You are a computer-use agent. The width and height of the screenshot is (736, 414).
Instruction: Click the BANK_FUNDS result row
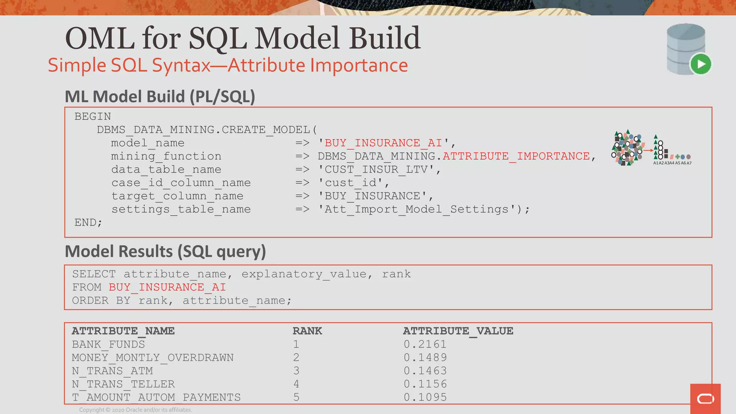109,344
